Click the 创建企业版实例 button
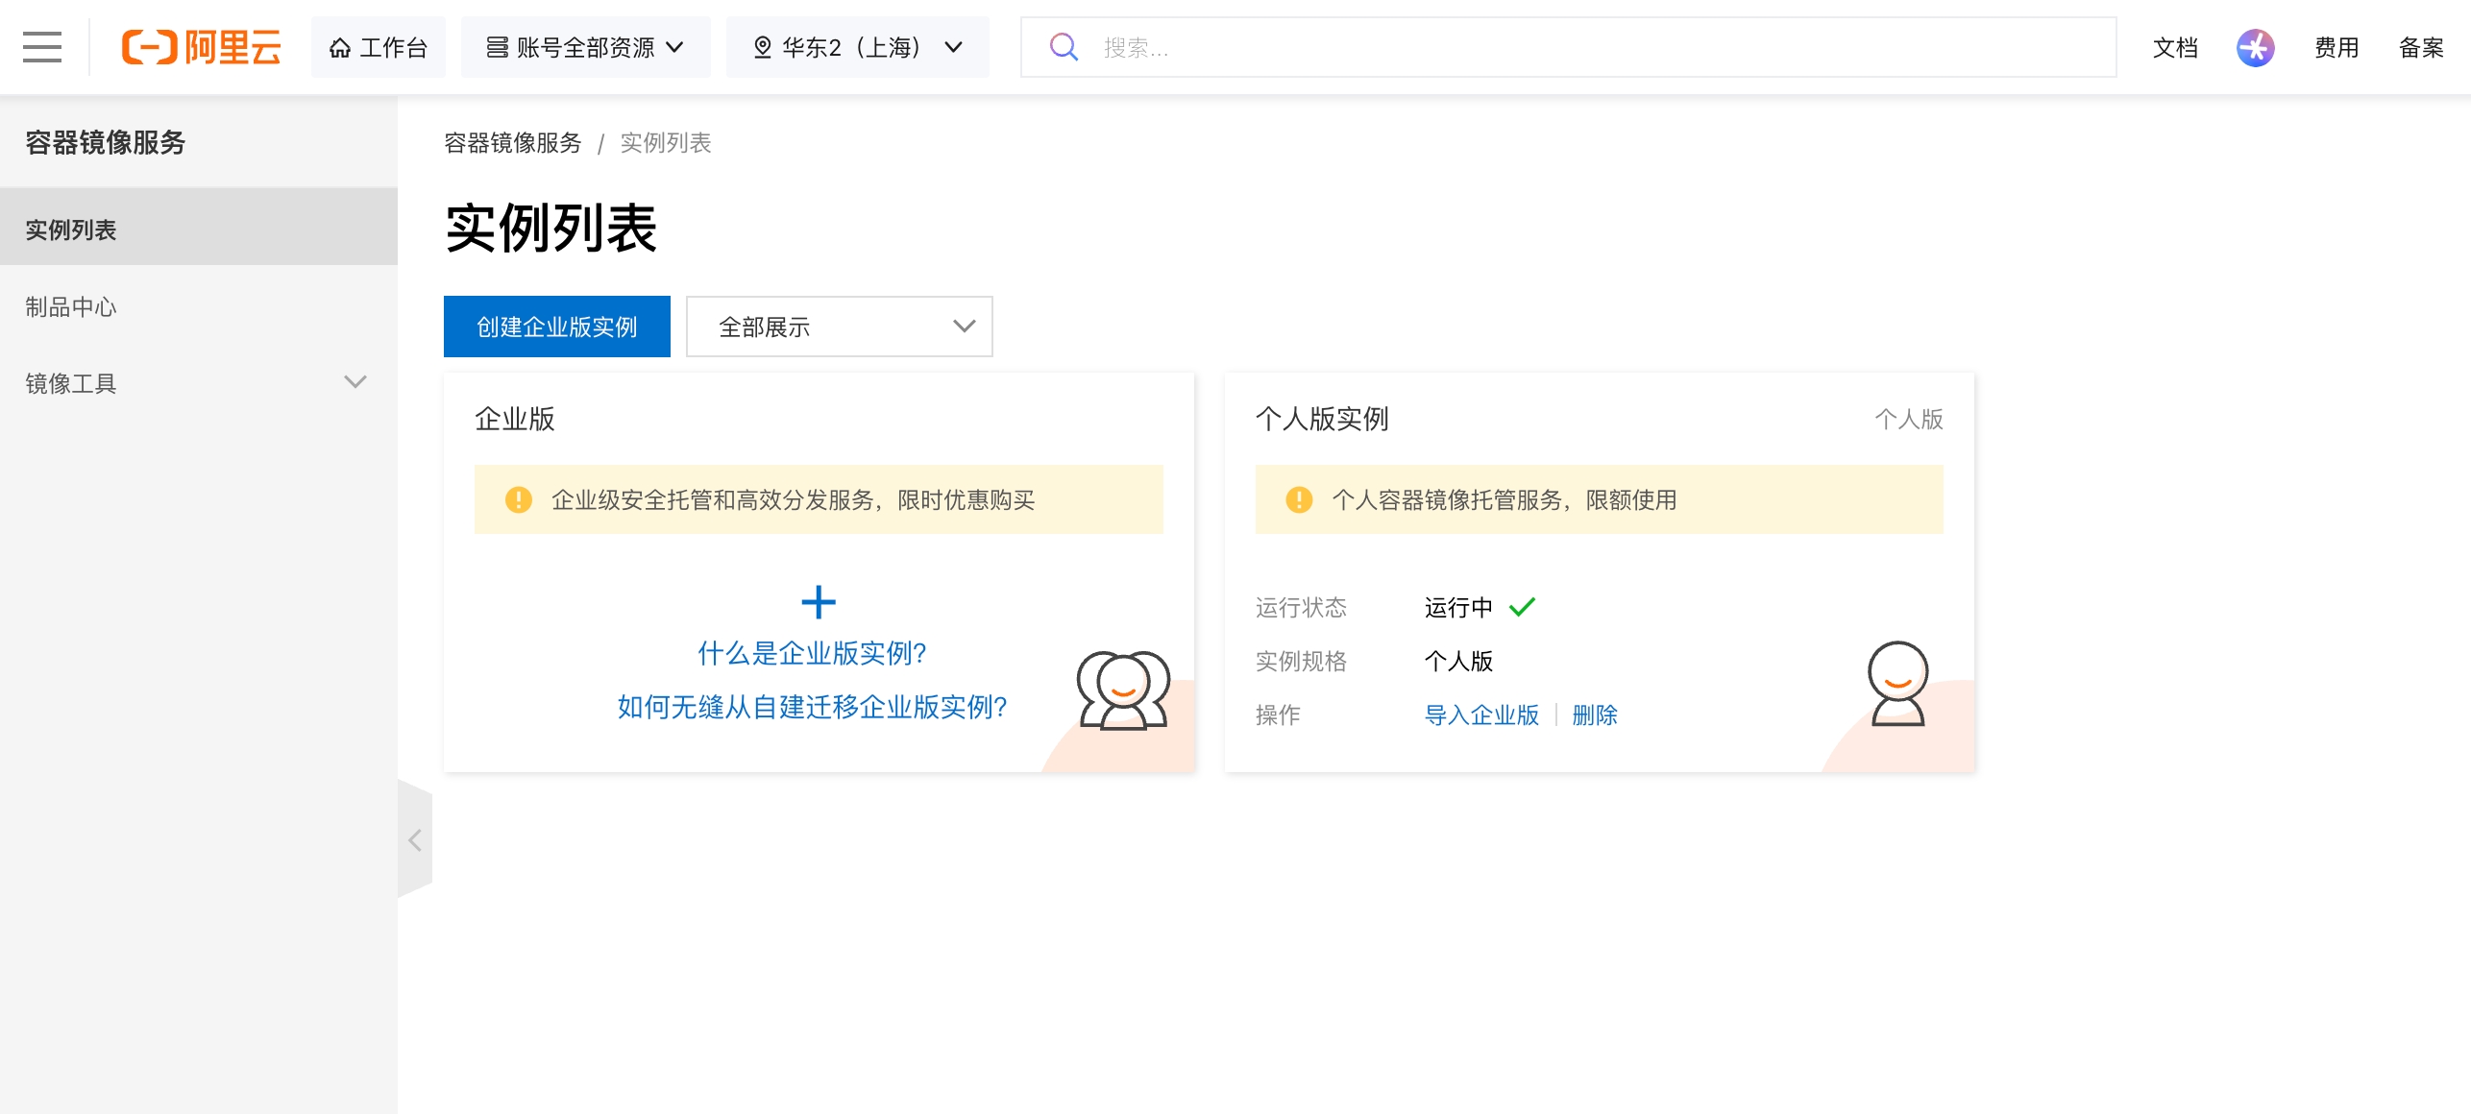This screenshot has width=2471, height=1114. pos(555,327)
